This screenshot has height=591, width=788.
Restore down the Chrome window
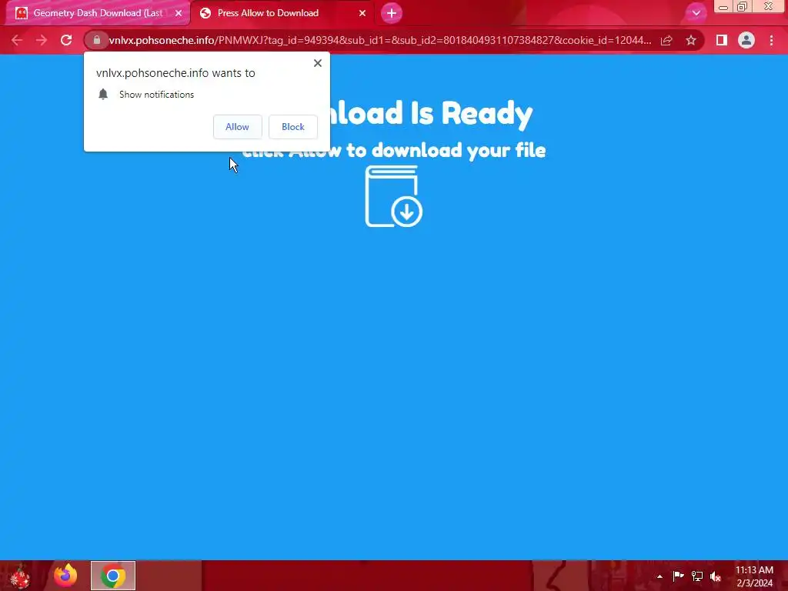tap(742, 7)
